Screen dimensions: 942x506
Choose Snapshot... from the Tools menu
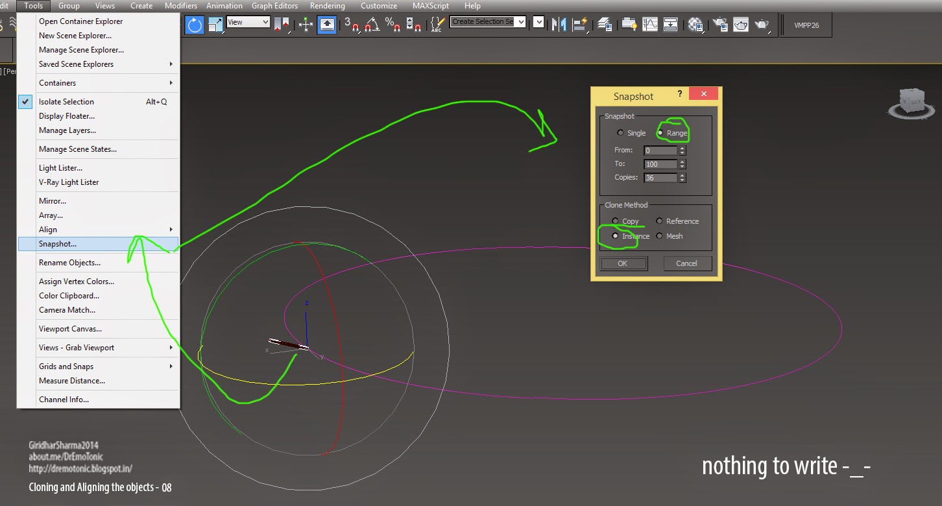pyautogui.click(x=98, y=244)
